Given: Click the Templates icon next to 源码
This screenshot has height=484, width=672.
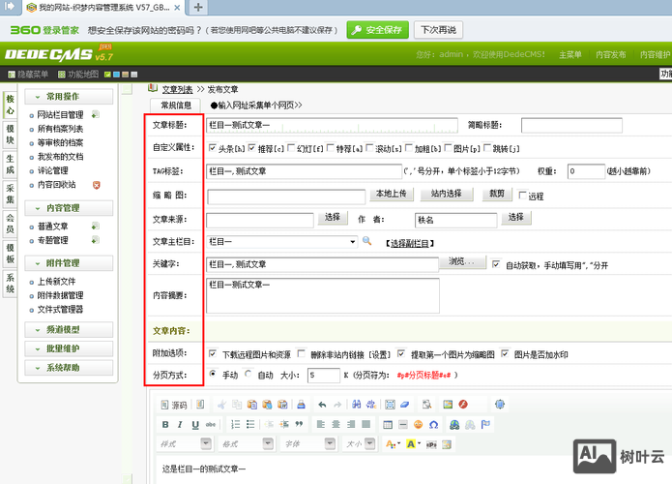Looking at the screenshot, I should click(x=200, y=405).
